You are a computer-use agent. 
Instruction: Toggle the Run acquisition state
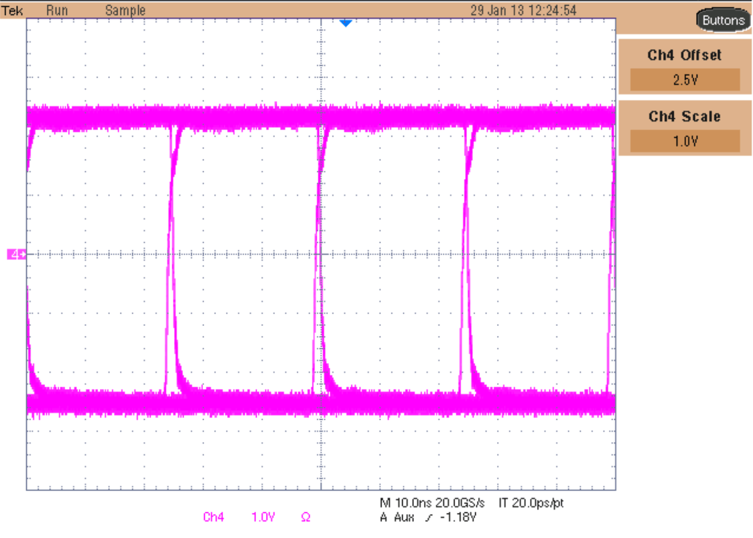click(x=57, y=9)
